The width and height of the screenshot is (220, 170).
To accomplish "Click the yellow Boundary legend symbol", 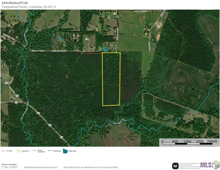I will (x=19, y=151).
